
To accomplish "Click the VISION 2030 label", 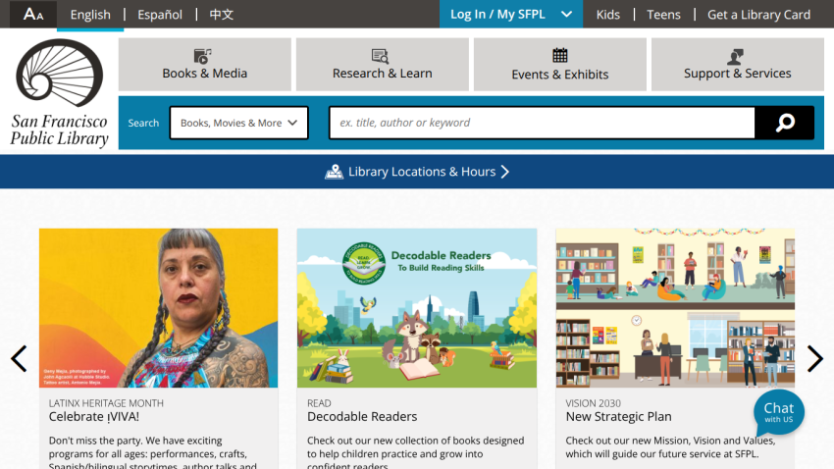I will click(x=593, y=403).
